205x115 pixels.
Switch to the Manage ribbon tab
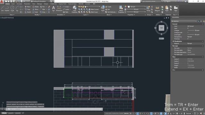[39, 4]
